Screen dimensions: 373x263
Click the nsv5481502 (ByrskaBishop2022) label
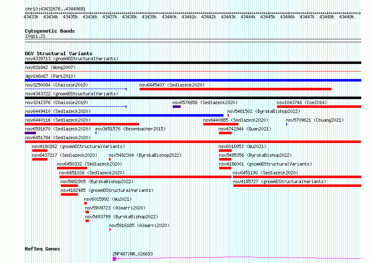point(264,111)
